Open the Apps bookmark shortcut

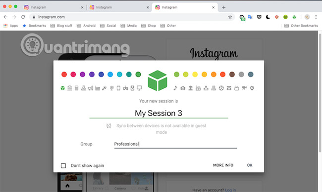pyautogui.click(x=11, y=26)
